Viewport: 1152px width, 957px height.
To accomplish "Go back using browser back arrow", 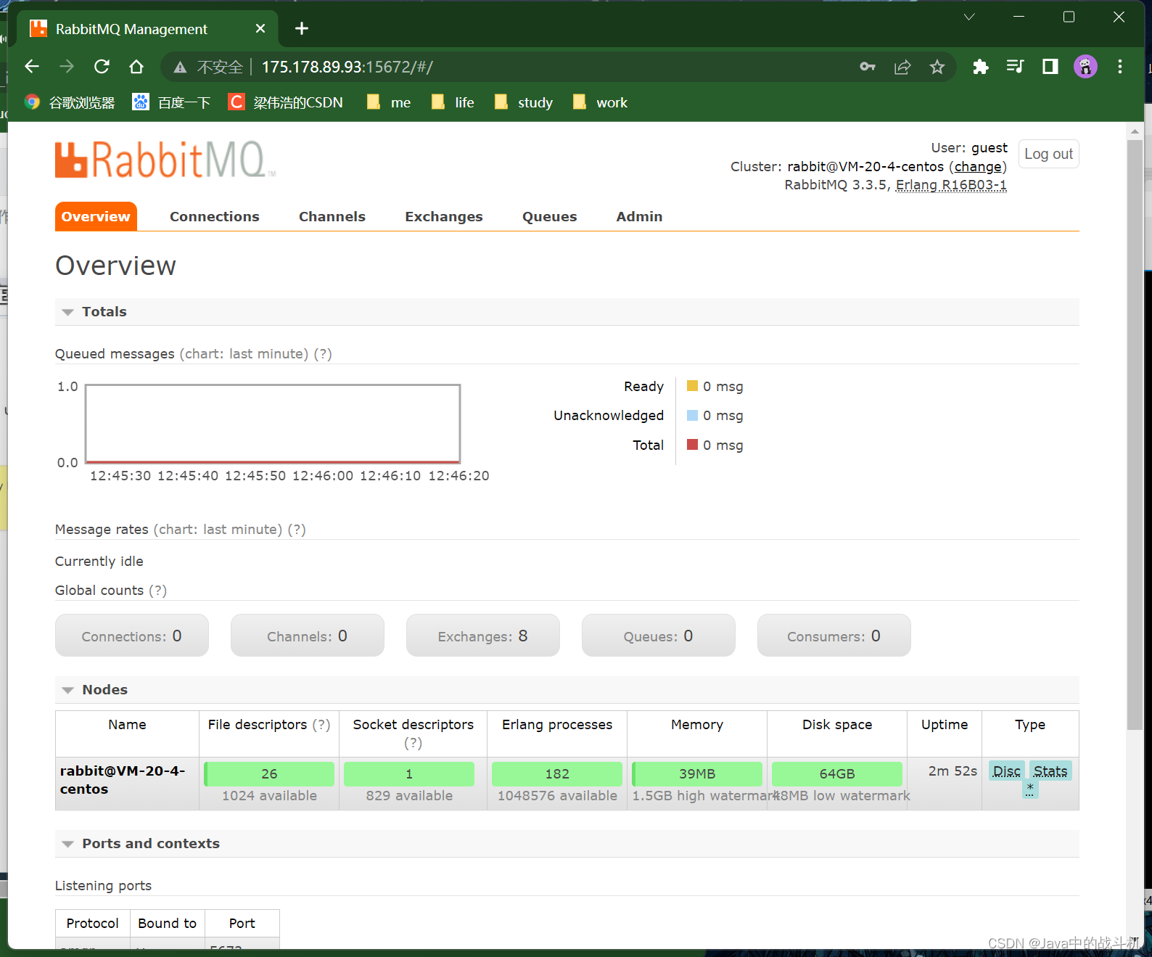I will tap(32, 67).
